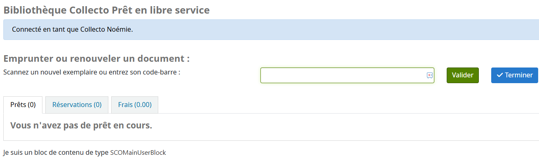Viewport: 539px width, 163px height.
Task: Click the password manager icon in barcode field
Action: click(x=429, y=75)
